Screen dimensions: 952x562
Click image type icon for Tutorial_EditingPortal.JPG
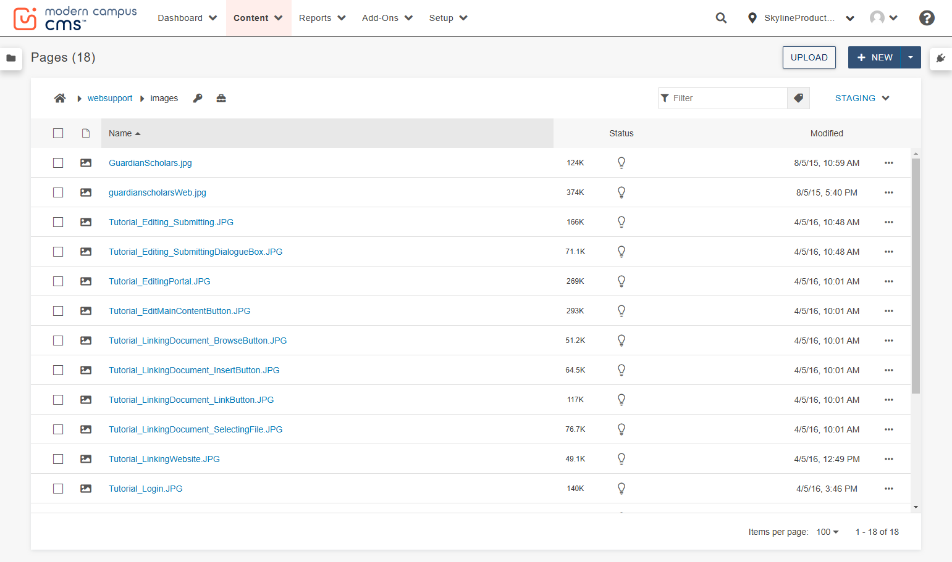86,281
